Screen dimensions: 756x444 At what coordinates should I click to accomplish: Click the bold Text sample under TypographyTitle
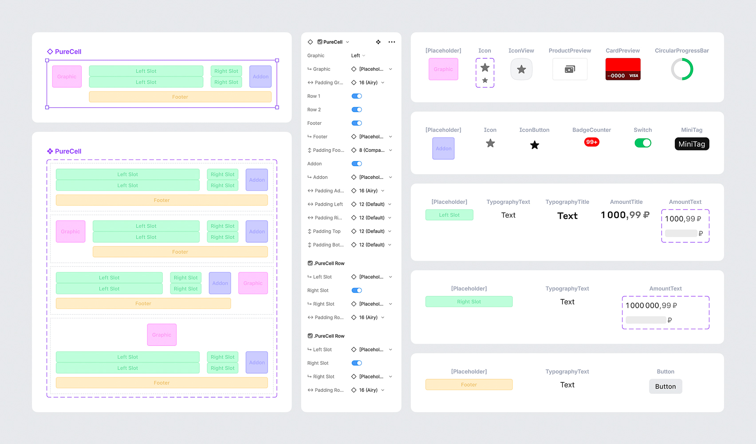tap(567, 216)
